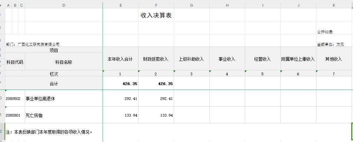The width and height of the screenshot is (353, 142).
Task: Select the 部门：广西化工研究院有限公司 cell
Action: 33,44
